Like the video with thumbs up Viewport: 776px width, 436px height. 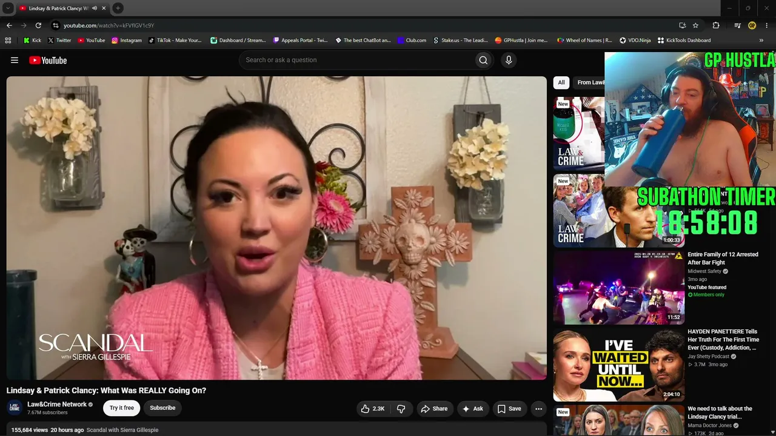[x=373, y=409]
